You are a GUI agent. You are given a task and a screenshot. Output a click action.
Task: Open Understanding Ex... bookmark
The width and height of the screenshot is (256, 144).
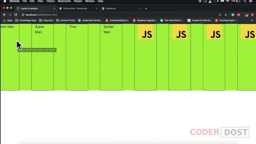[117, 20]
